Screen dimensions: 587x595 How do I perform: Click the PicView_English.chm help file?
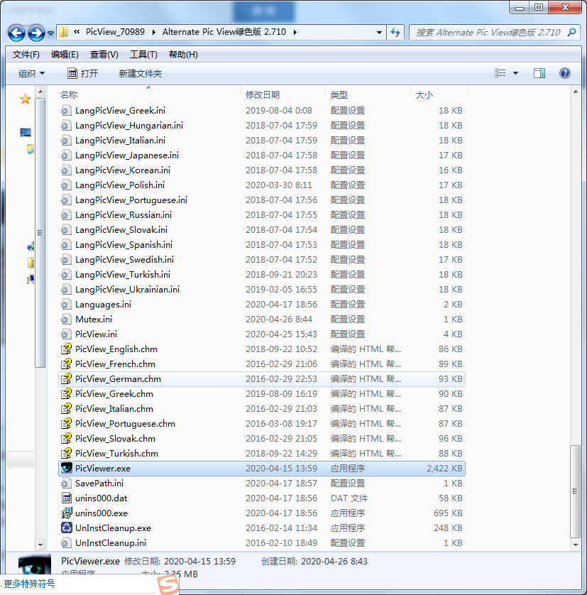pos(116,349)
